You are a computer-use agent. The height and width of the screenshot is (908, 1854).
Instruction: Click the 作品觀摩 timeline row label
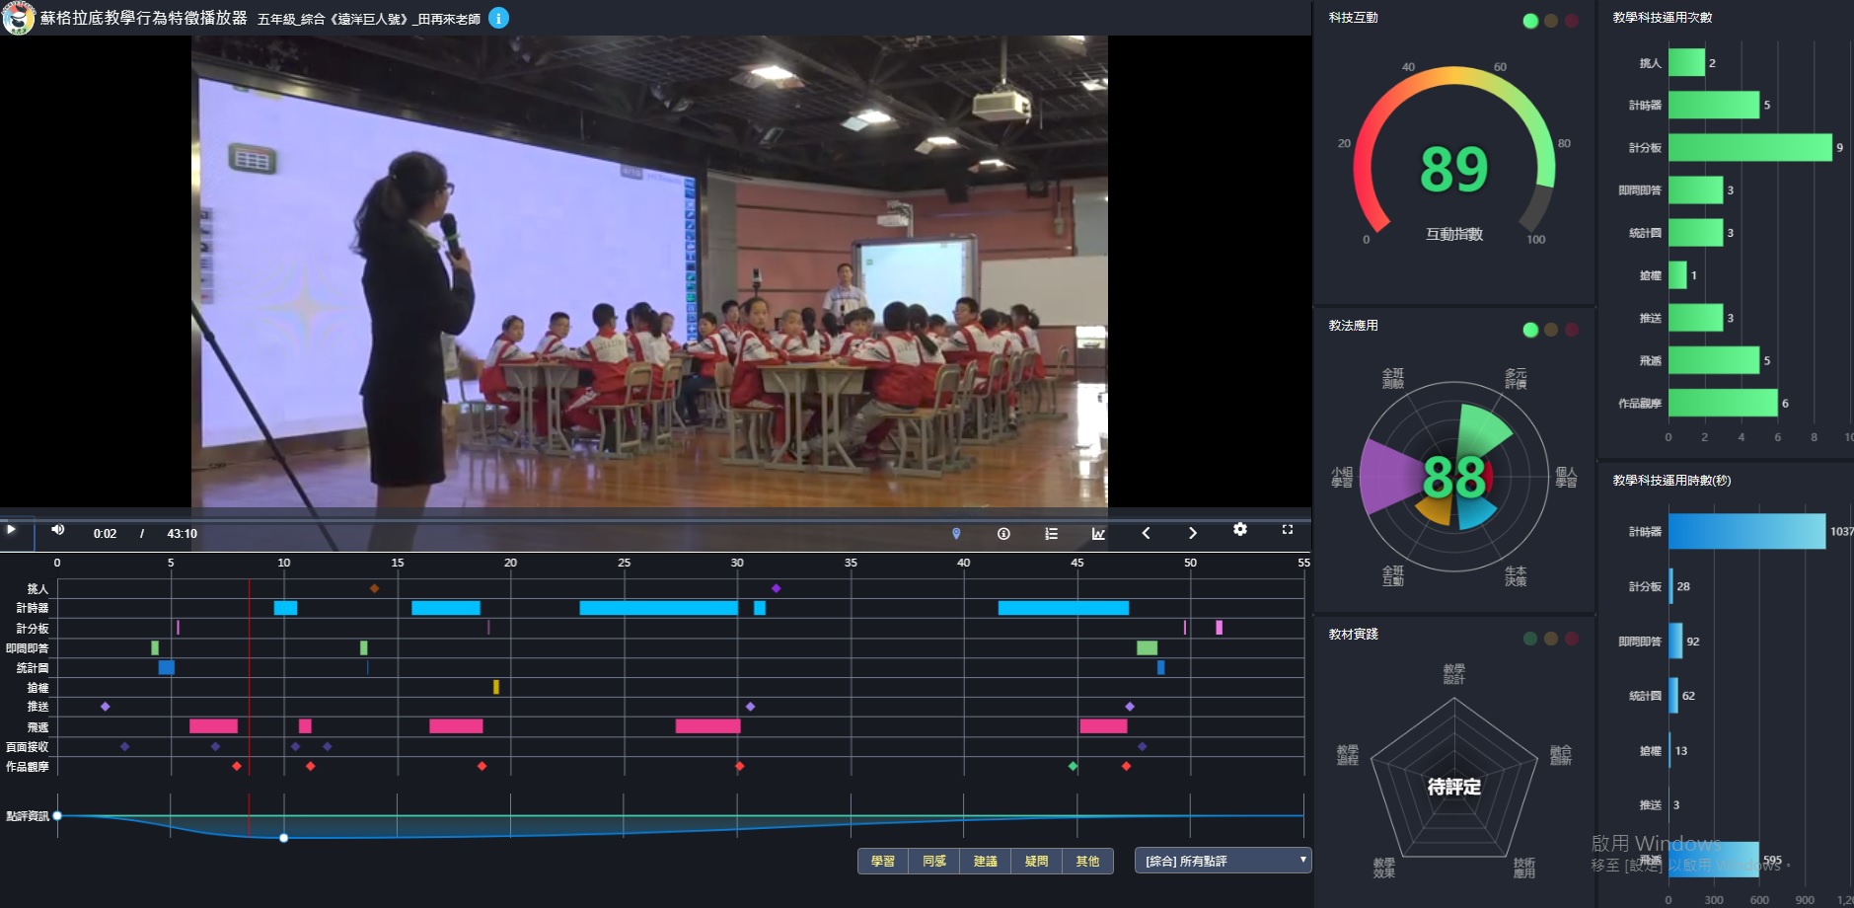point(28,767)
